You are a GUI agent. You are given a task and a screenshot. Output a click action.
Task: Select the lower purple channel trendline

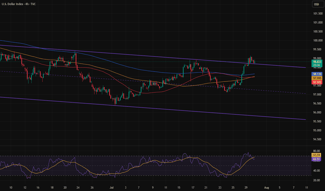pyautogui.click(x=153, y=108)
